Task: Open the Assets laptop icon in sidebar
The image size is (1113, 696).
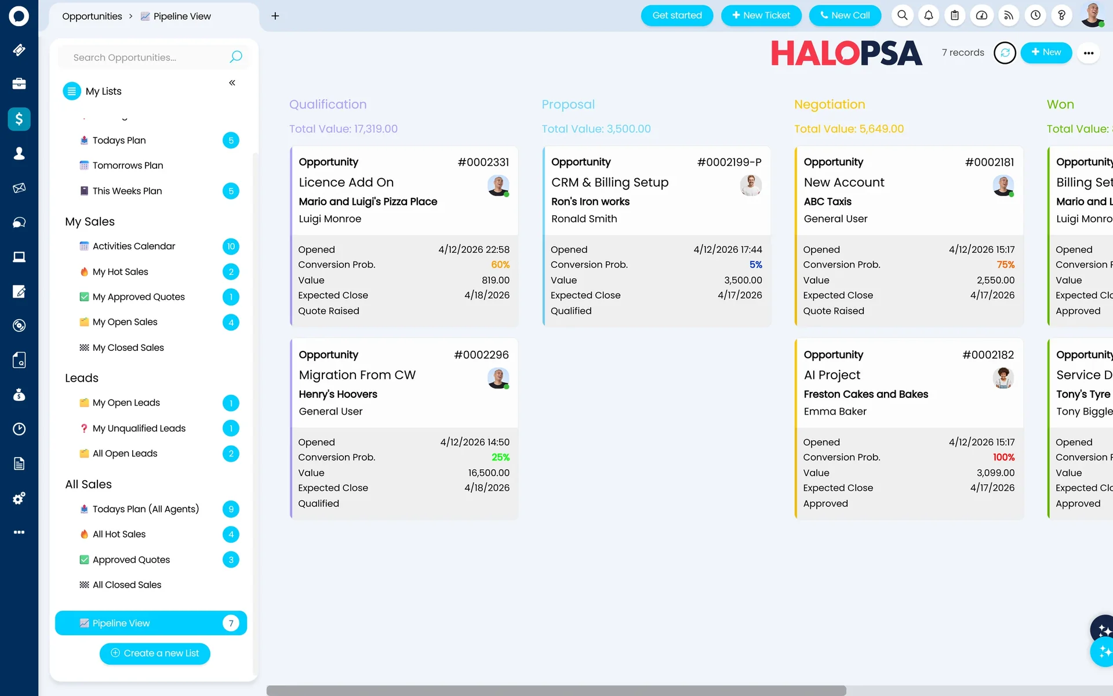Action: 19,257
